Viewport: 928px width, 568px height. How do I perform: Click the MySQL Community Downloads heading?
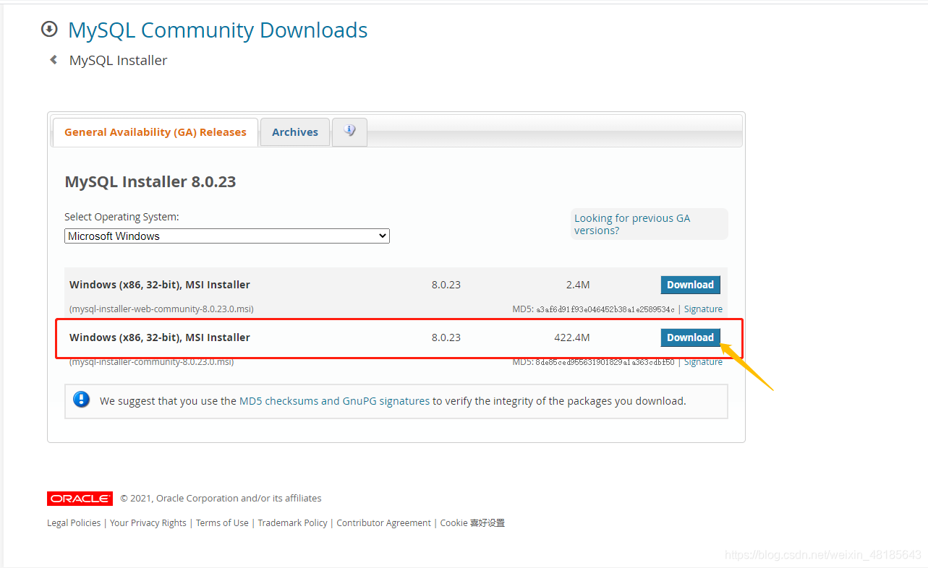tap(218, 30)
